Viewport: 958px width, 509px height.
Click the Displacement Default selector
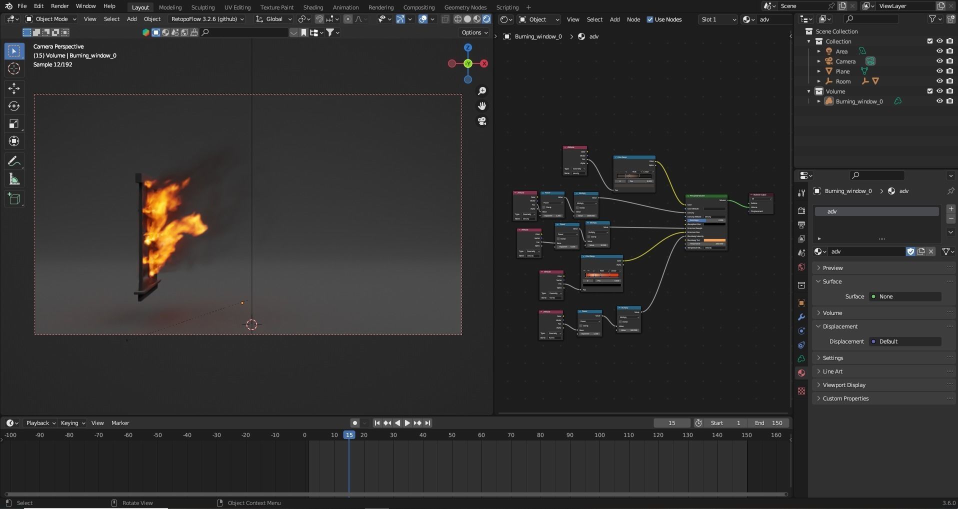(x=905, y=341)
